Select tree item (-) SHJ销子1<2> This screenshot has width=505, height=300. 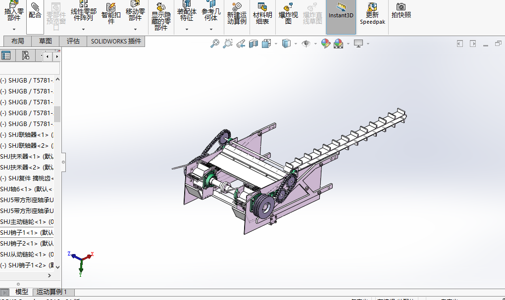pyautogui.click(x=27, y=265)
